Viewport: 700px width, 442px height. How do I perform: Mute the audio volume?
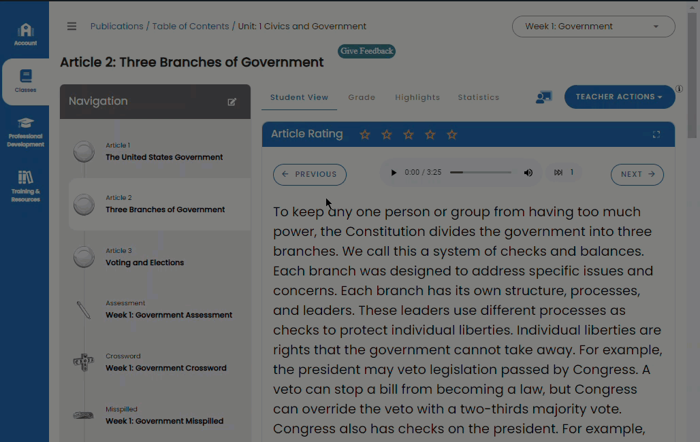pyautogui.click(x=528, y=173)
